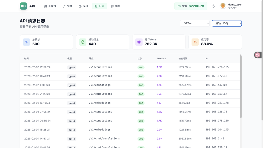The width and height of the screenshot is (263, 148).
Task: Select the 日志 logs tab
Action: (x=99, y=6)
